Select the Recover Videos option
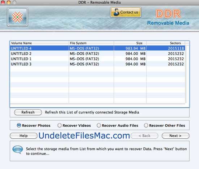The height and width of the screenshot is (169, 199). (59, 125)
